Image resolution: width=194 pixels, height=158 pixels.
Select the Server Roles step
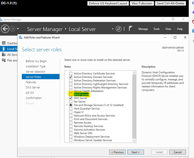click(x=41, y=77)
